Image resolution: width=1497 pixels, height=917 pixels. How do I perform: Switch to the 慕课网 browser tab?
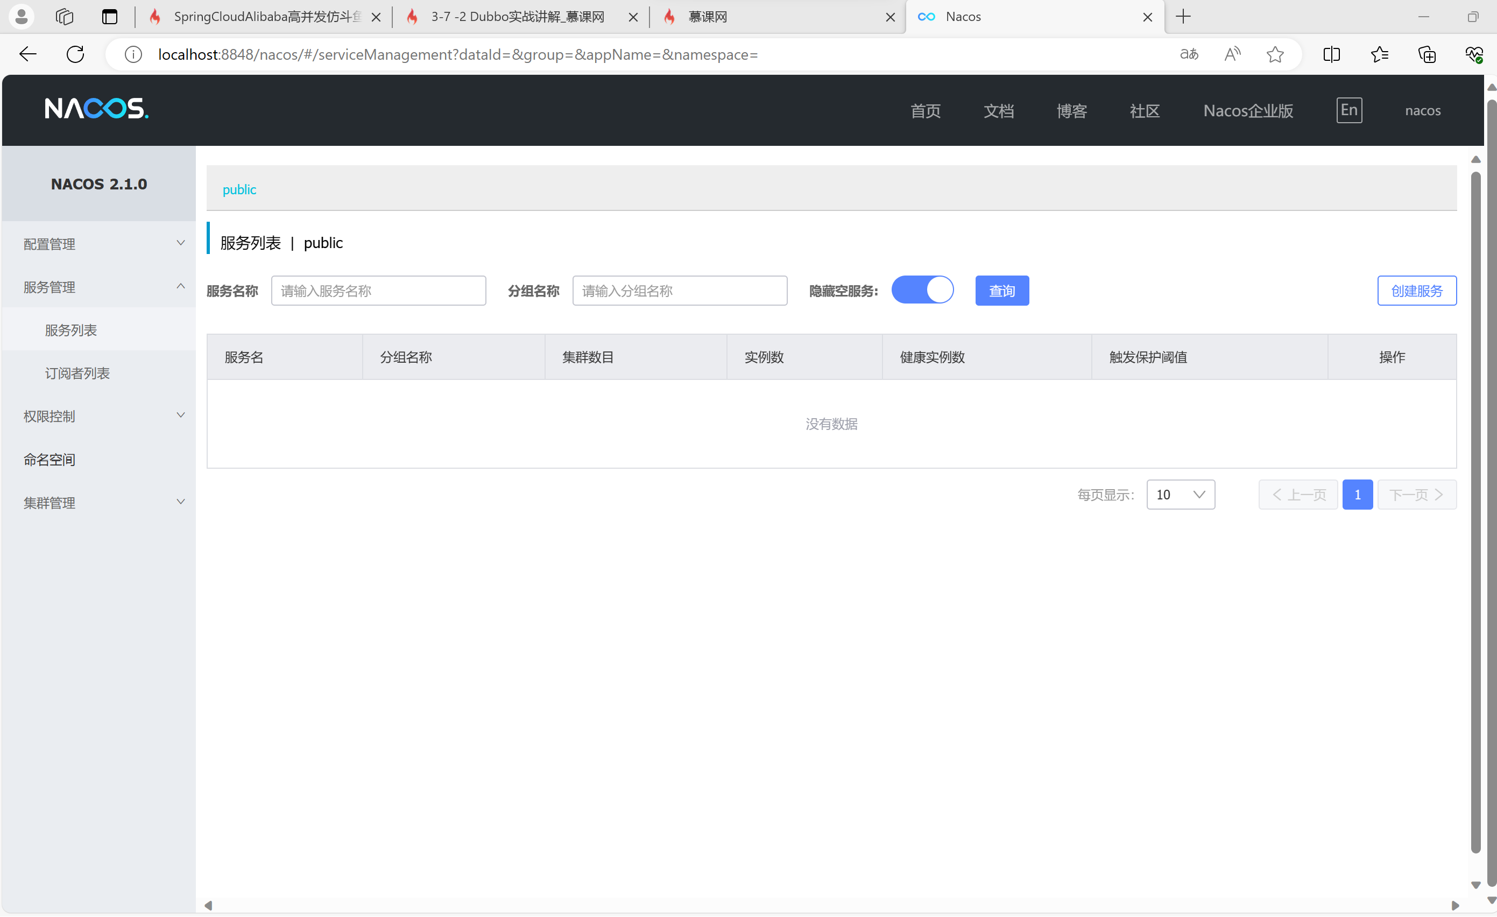point(729,16)
